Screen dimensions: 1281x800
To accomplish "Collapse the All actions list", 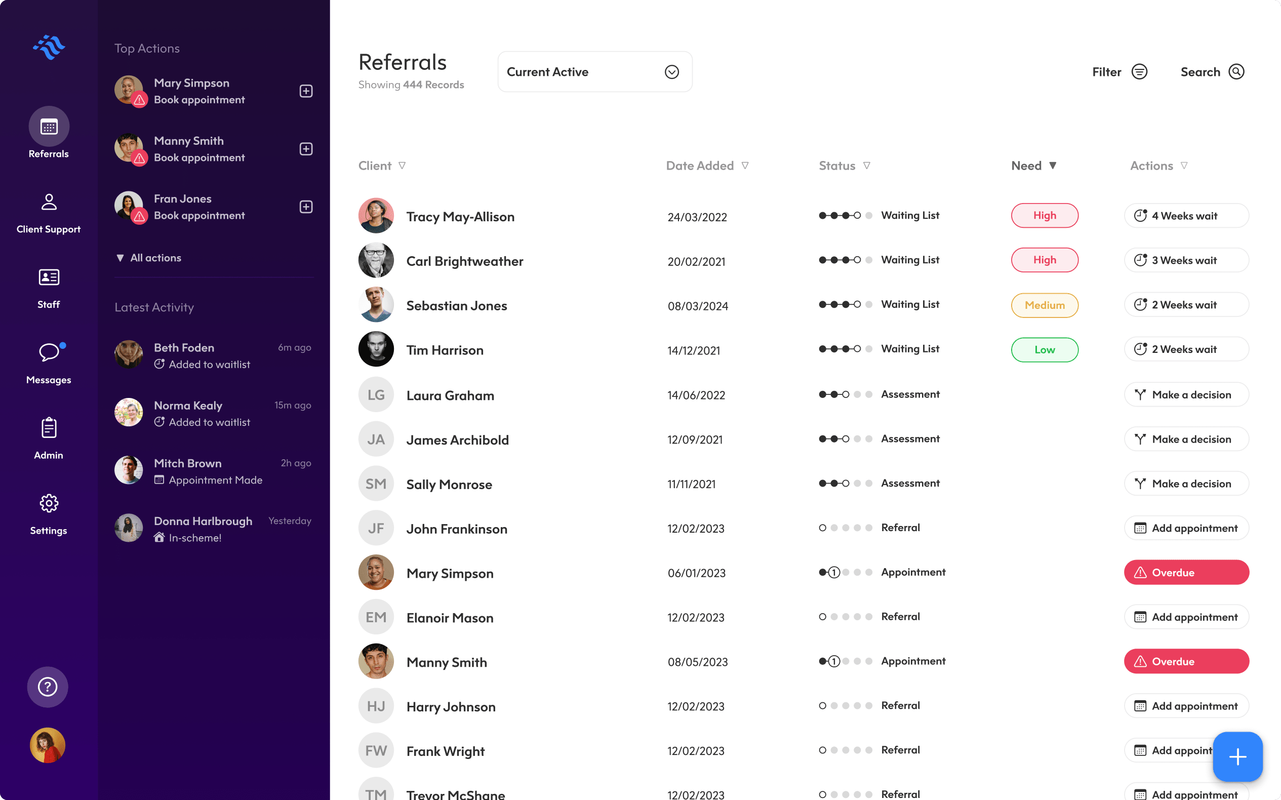I will pos(148,258).
